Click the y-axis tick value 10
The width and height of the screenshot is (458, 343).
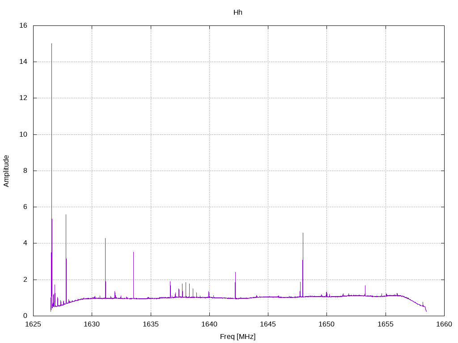[x=23, y=134]
